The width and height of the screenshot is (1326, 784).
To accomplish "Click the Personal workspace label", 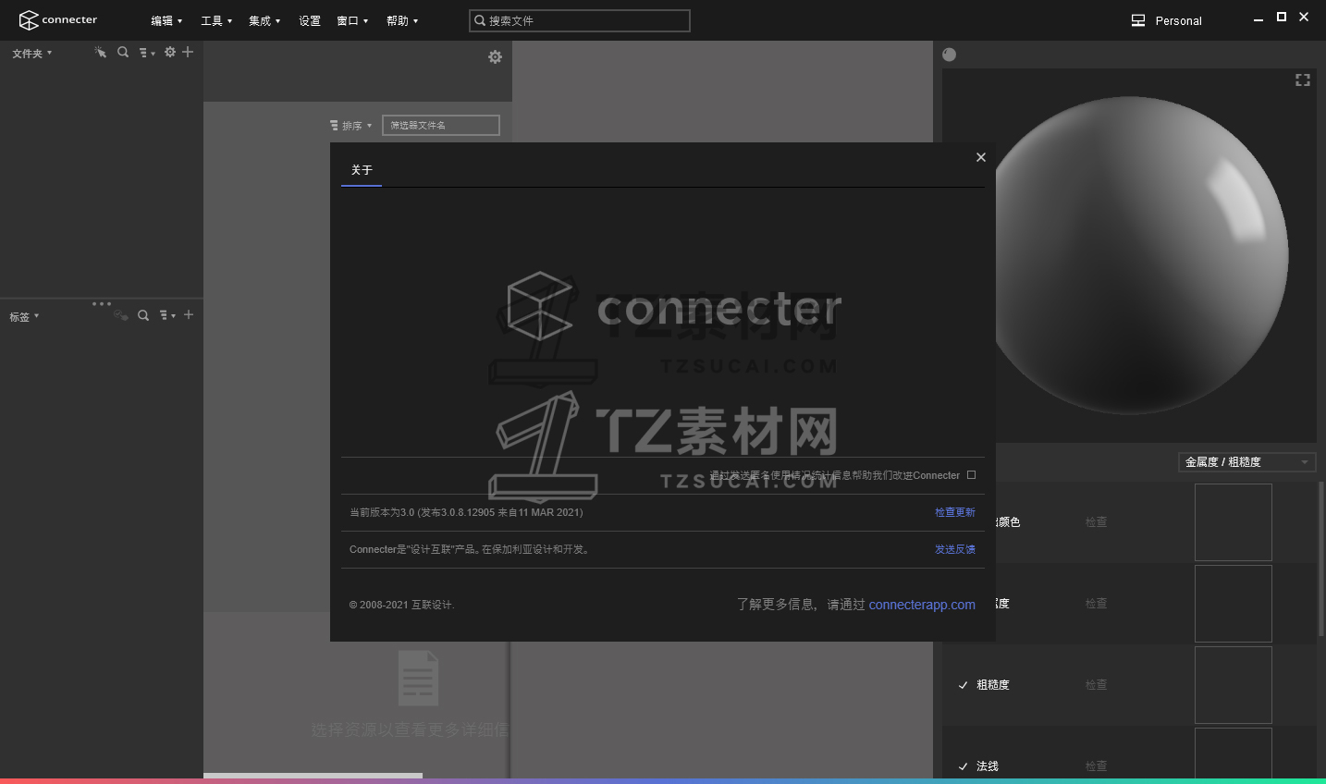I will point(1179,20).
